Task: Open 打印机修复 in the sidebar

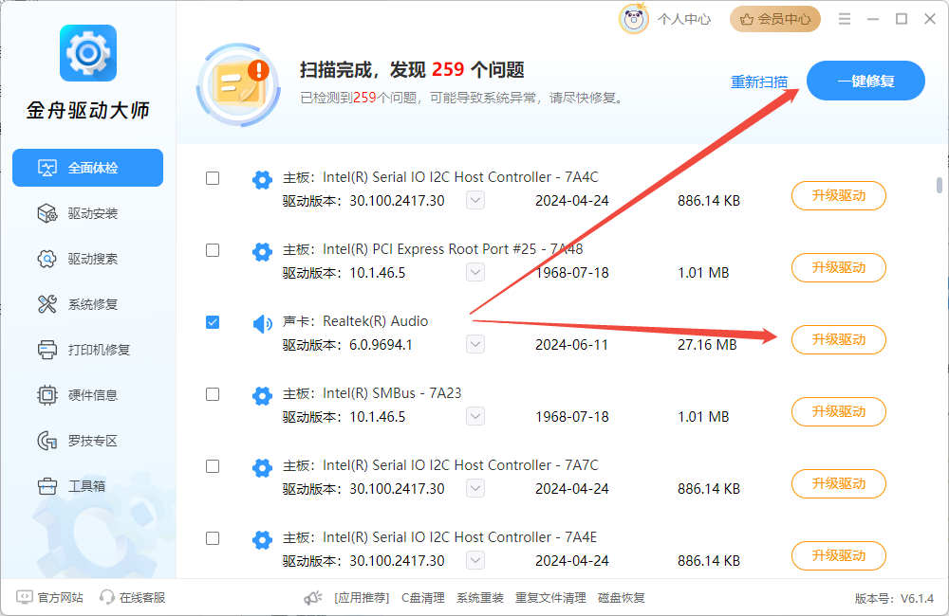Action: point(87,350)
